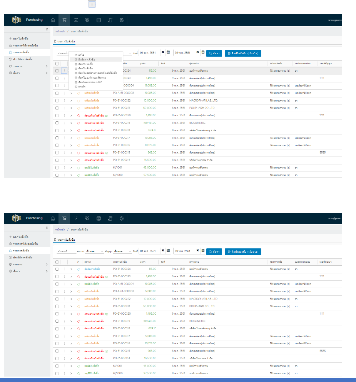Follow the หน้าหลัก breadcrumb link in lower screenshot
Viewport: 356px width, 382px height.
[x=60, y=230]
